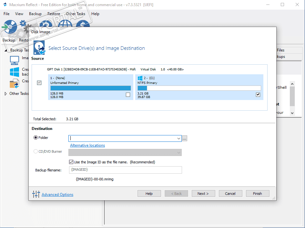
Task: Click the GPT Disk 1 header text
Action: tap(115, 69)
